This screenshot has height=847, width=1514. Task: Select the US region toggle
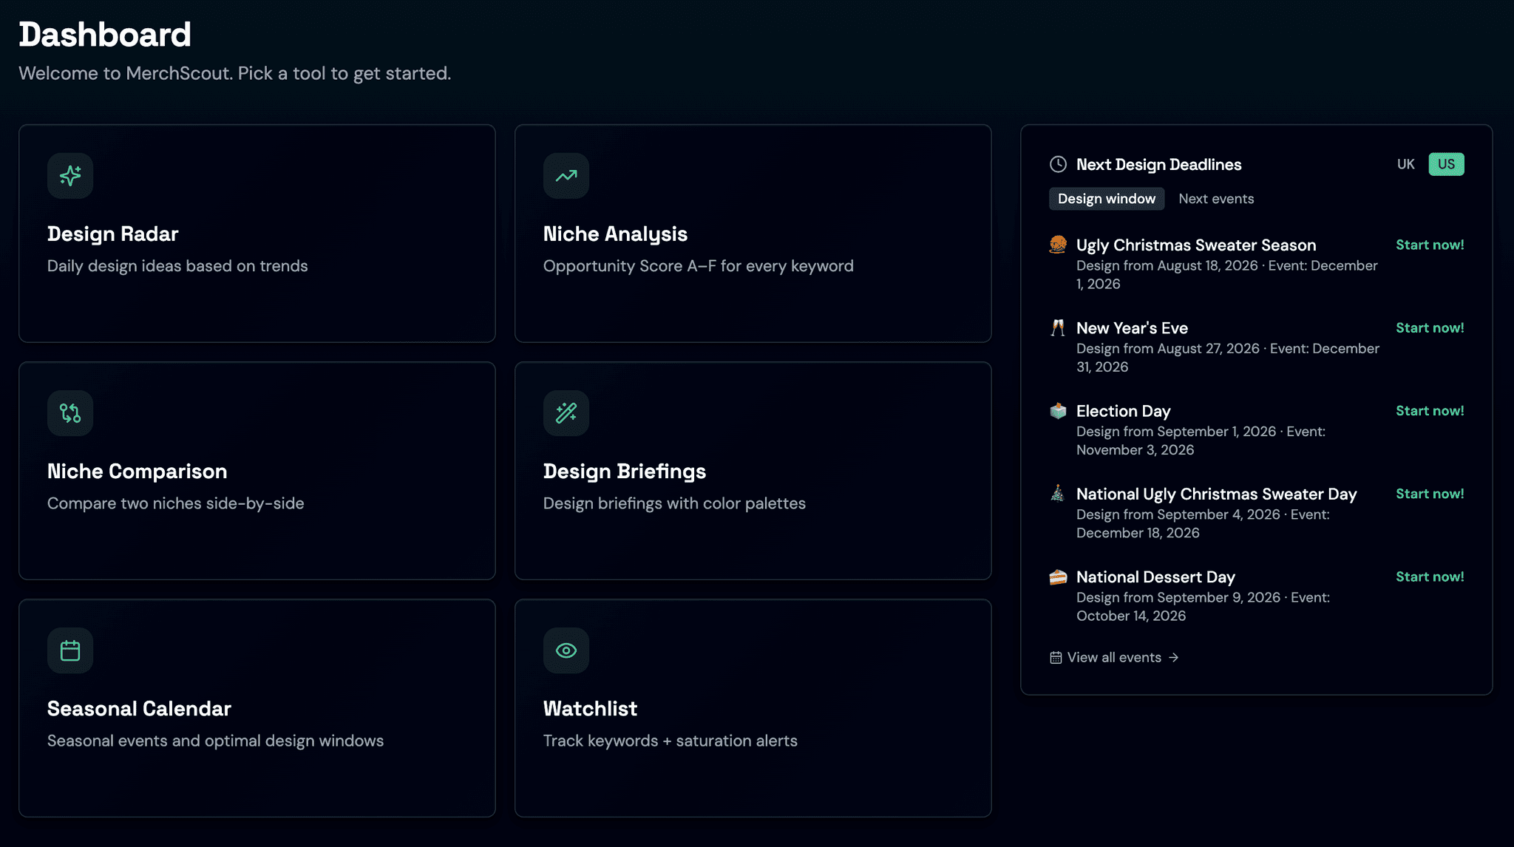1446,164
